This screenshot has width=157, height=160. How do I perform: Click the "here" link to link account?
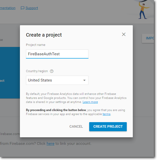[x=50, y=144]
